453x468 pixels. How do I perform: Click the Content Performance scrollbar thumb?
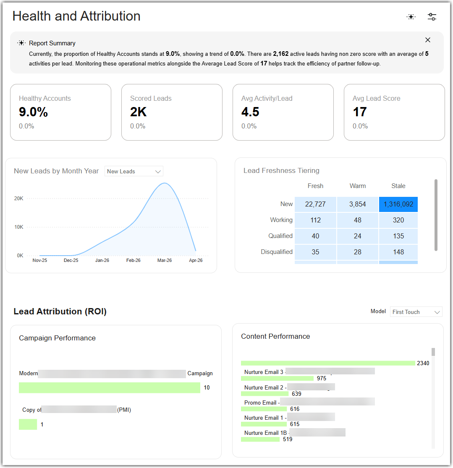[433, 352]
